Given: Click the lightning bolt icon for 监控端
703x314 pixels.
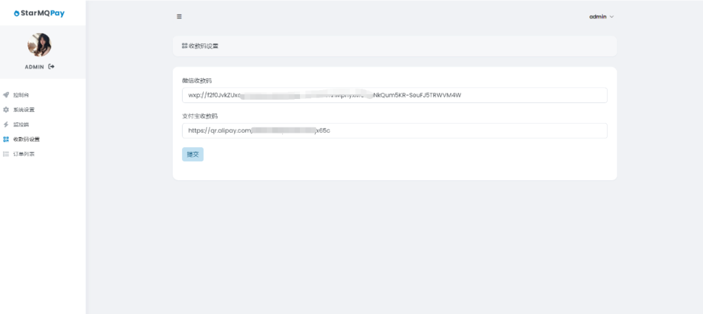Looking at the screenshot, I should point(6,124).
